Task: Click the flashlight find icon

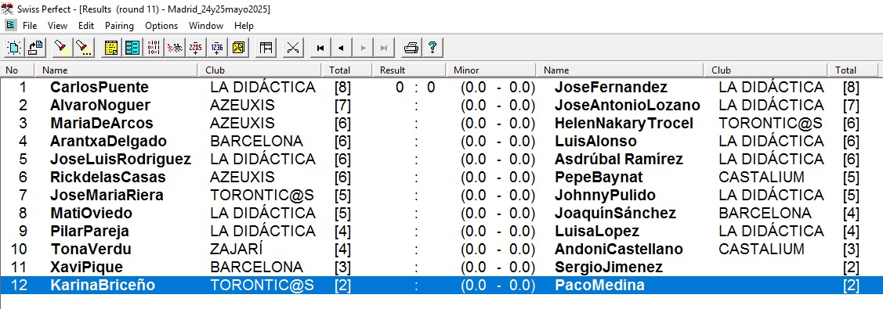Action: tap(63, 48)
